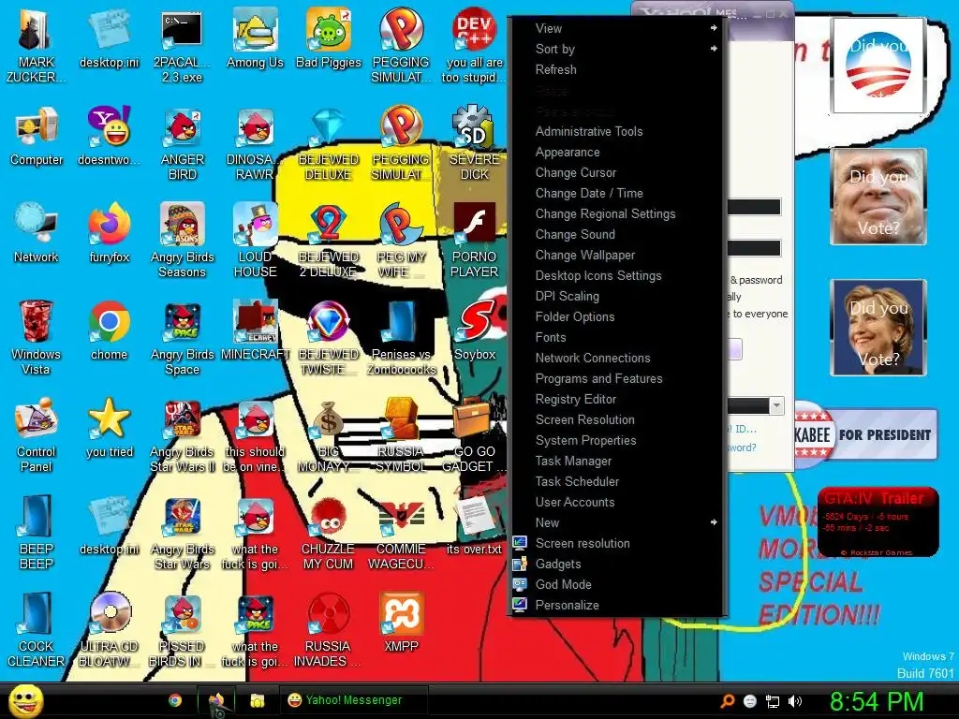Click the RUSSIA SYMBOL icon
The width and height of the screenshot is (959, 719).
pyautogui.click(x=401, y=434)
